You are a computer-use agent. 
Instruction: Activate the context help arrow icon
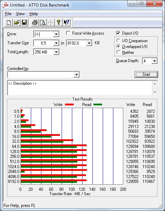[66, 22]
